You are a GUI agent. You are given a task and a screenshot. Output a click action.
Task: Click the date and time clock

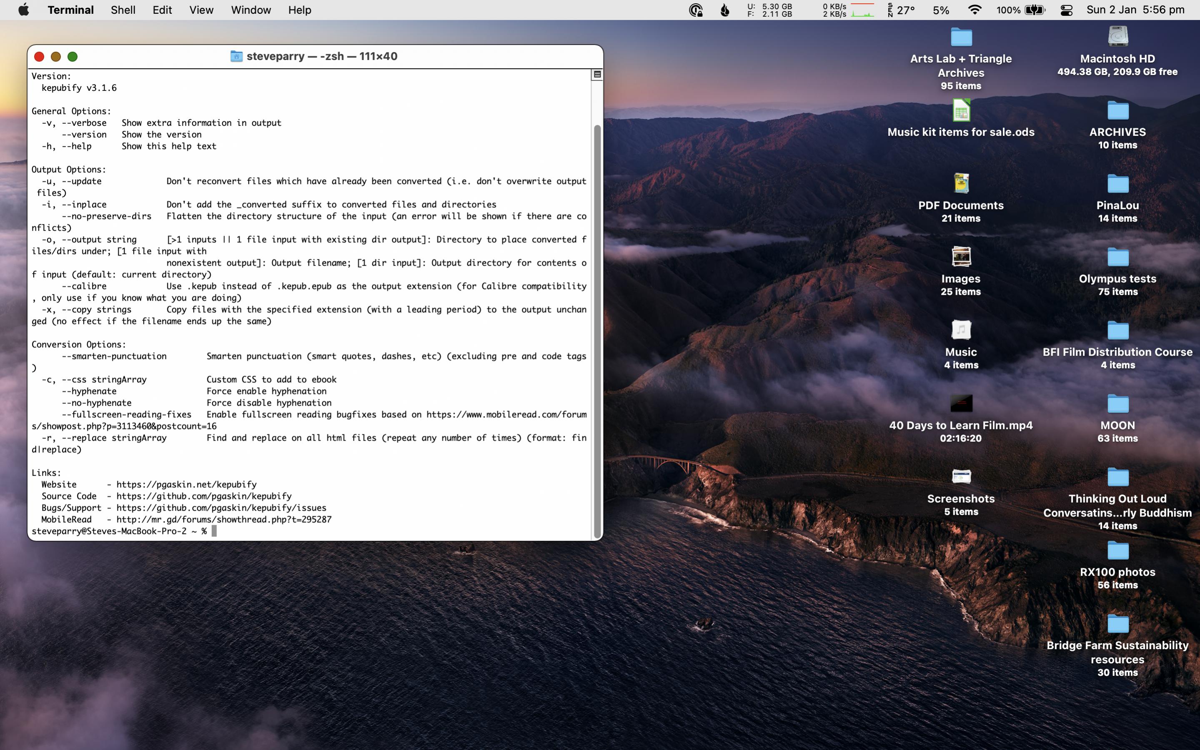1135,10
